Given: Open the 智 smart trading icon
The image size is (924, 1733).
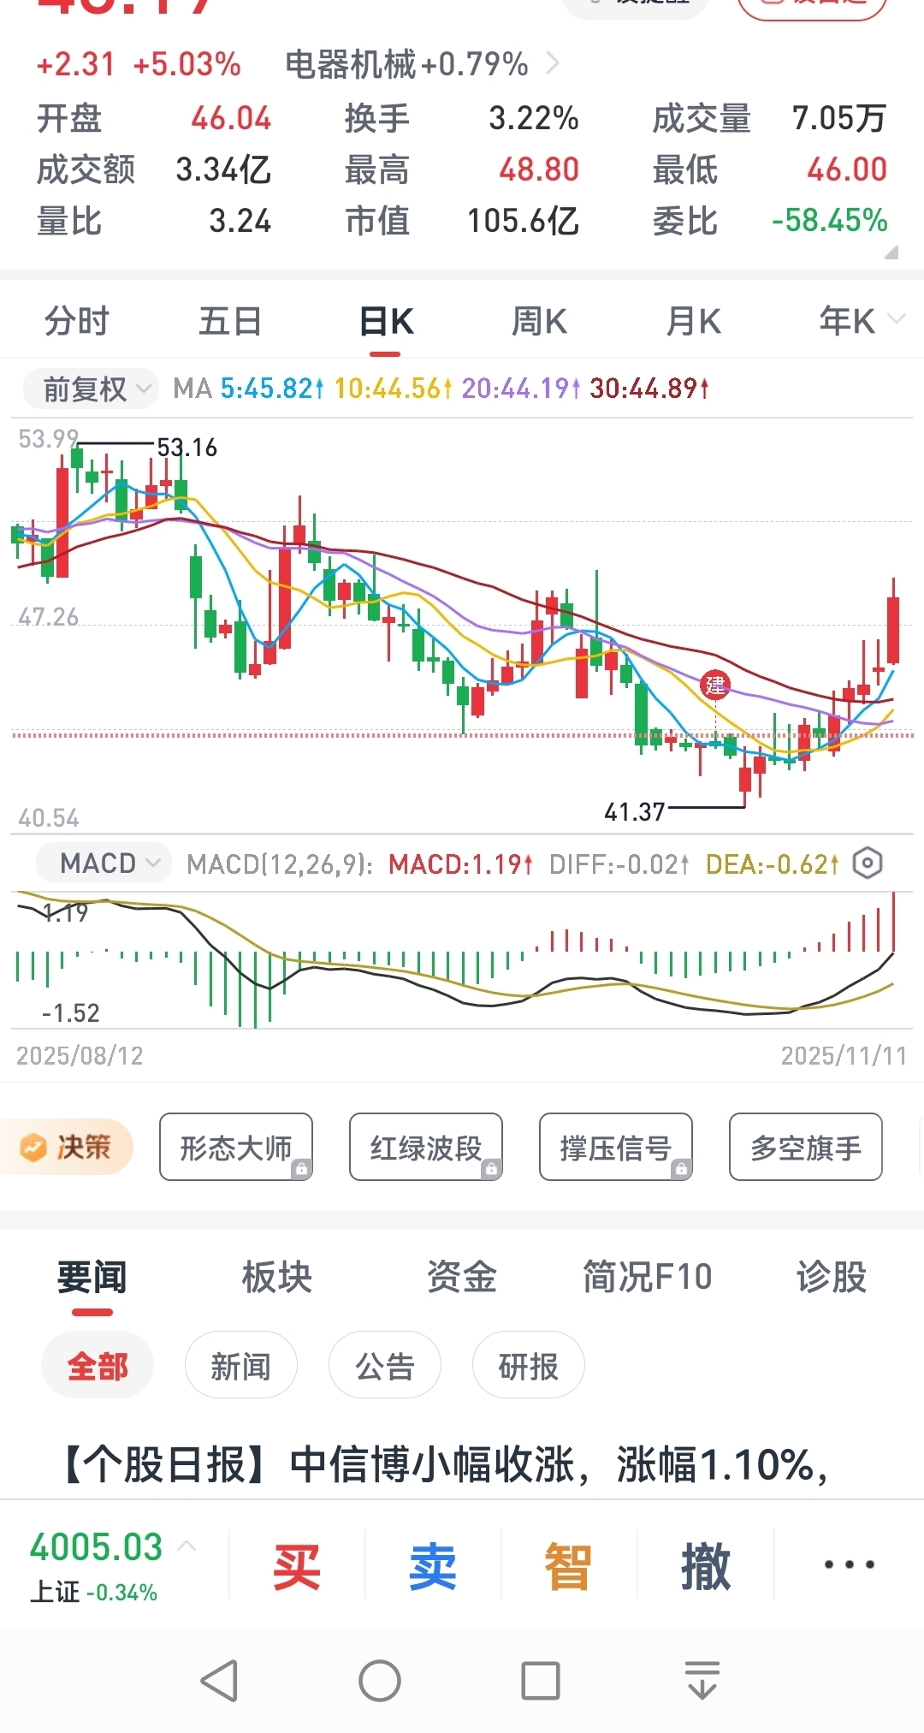Looking at the screenshot, I should (568, 1566).
